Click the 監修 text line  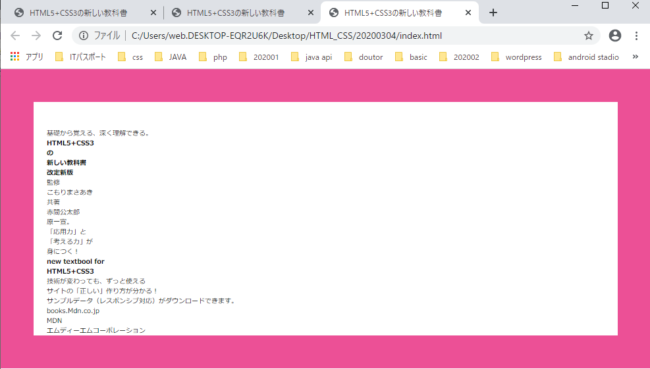coord(53,182)
